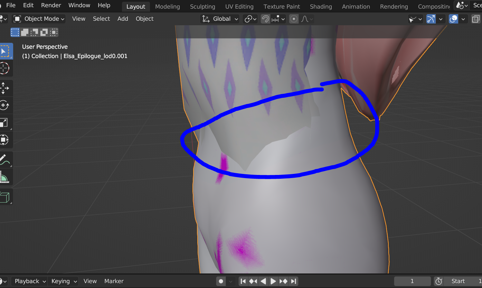Switch to the Sculpting workspace tab
The image size is (482, 288).
tap(202, 7)
